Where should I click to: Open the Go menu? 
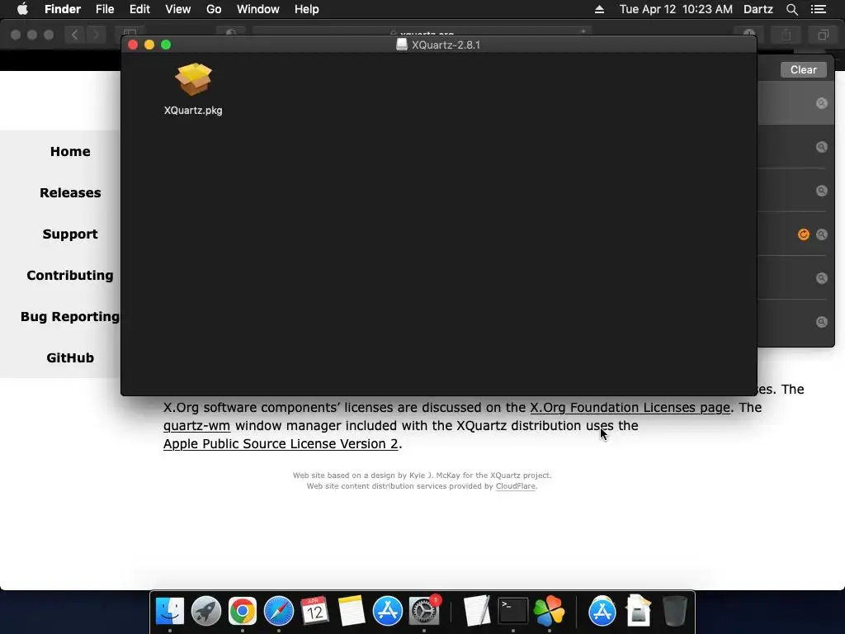[214, 9]
